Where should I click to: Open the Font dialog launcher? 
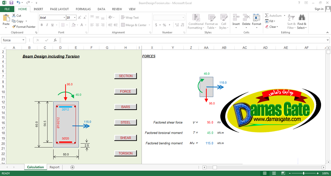click(86, 32)
